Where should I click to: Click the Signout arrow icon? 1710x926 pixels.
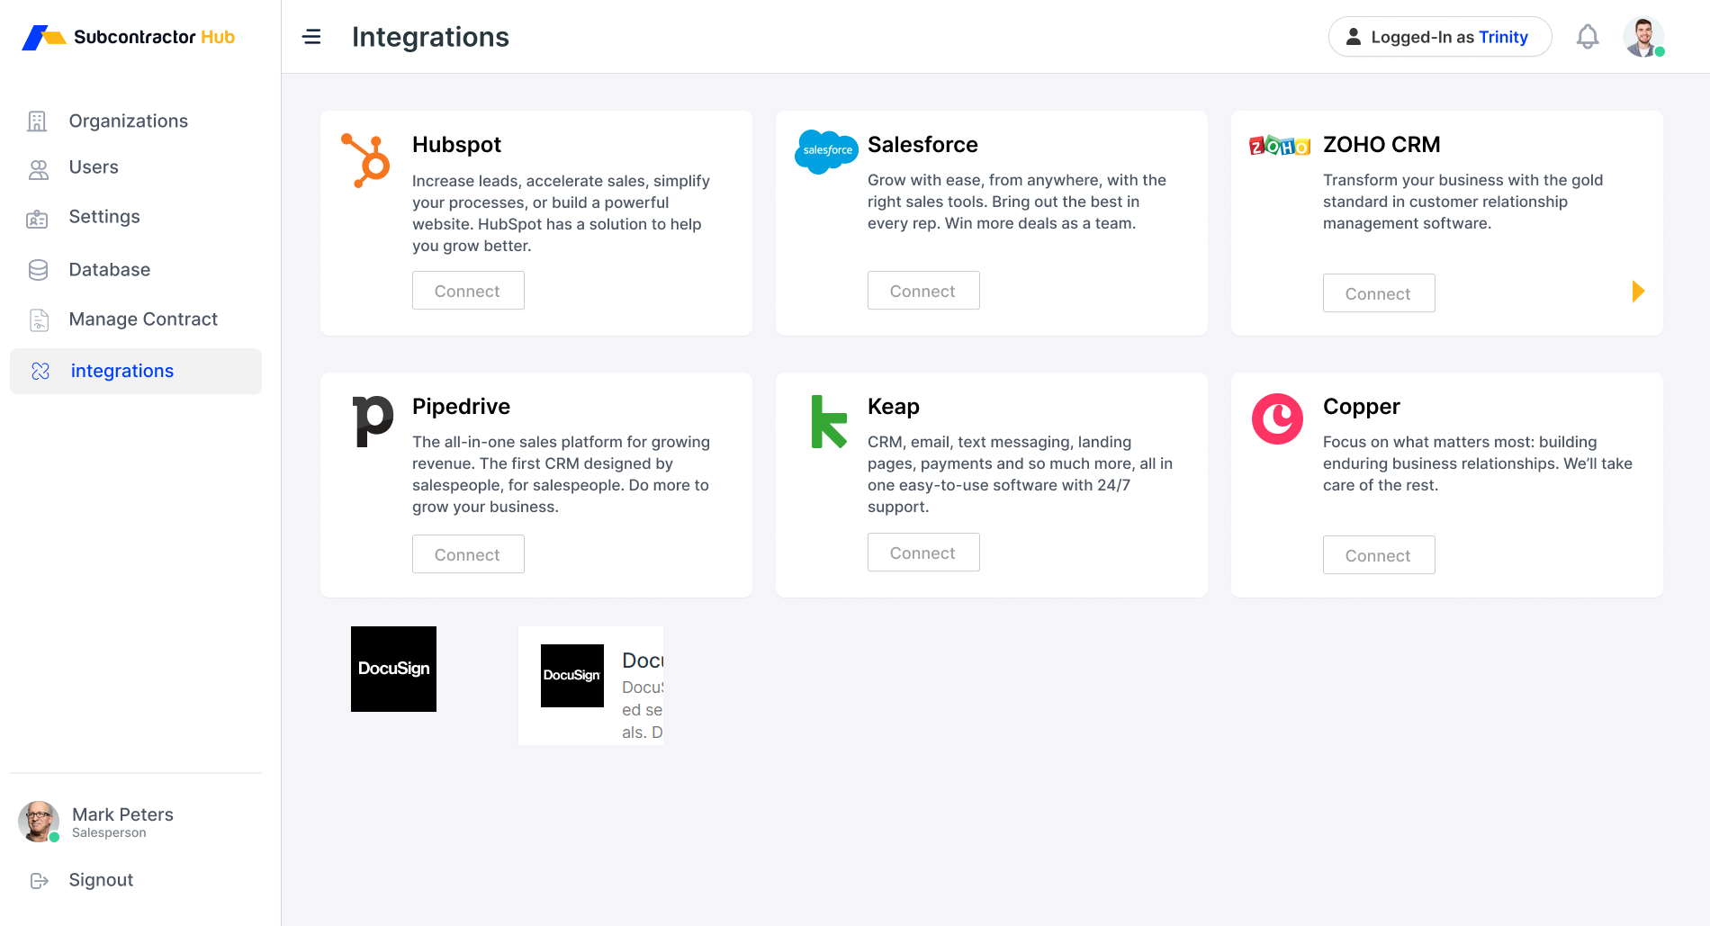(39, 881)
